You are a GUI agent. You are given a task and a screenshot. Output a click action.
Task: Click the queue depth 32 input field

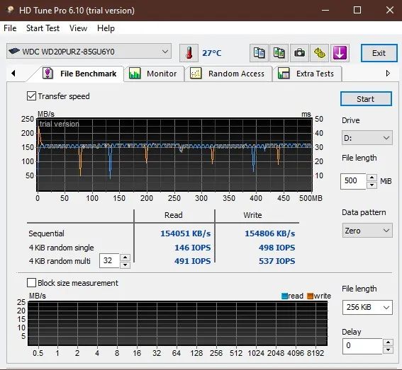109,261
